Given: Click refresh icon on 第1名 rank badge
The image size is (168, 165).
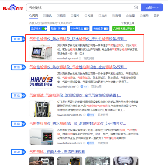Looking at the screenshot, I should (x=23, y=39).
